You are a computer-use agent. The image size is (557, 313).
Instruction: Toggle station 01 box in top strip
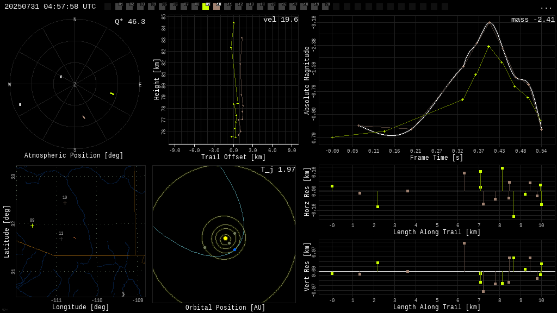[119, 7]
